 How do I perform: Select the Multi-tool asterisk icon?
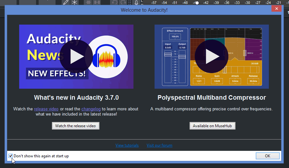tap(74, 2)
